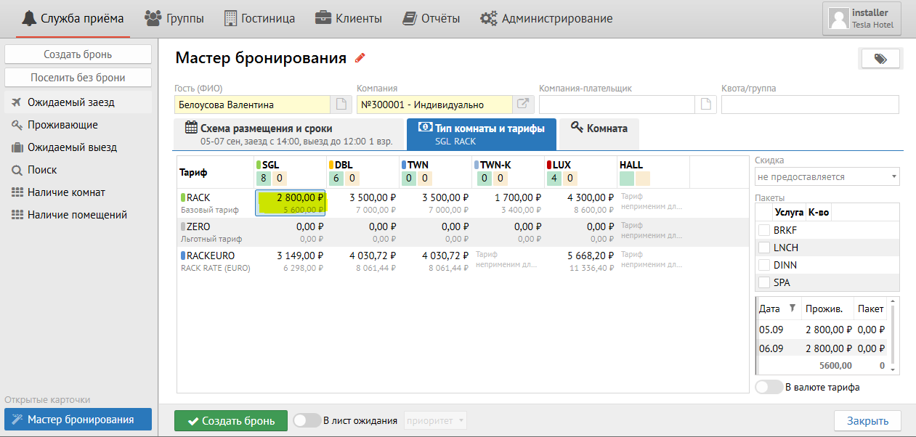Open company link icon beside №300001 field

pyautogui.click(x=522, y=105)
